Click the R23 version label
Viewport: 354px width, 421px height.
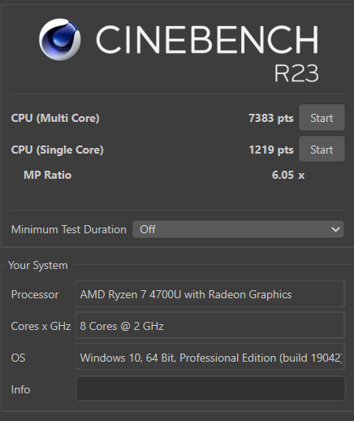(x=296, y=73)
